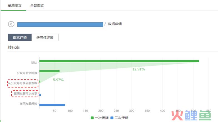
Task: Open the 多媒体详情 view
Action: click(45, 38)
